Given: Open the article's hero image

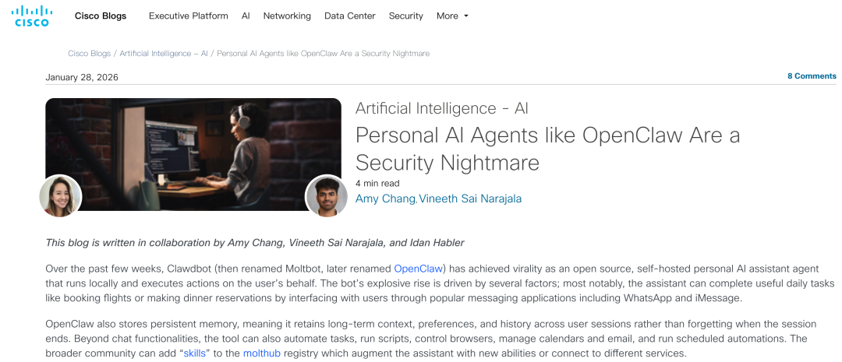Looking at the screenshot, I should (x=193, y=154).
